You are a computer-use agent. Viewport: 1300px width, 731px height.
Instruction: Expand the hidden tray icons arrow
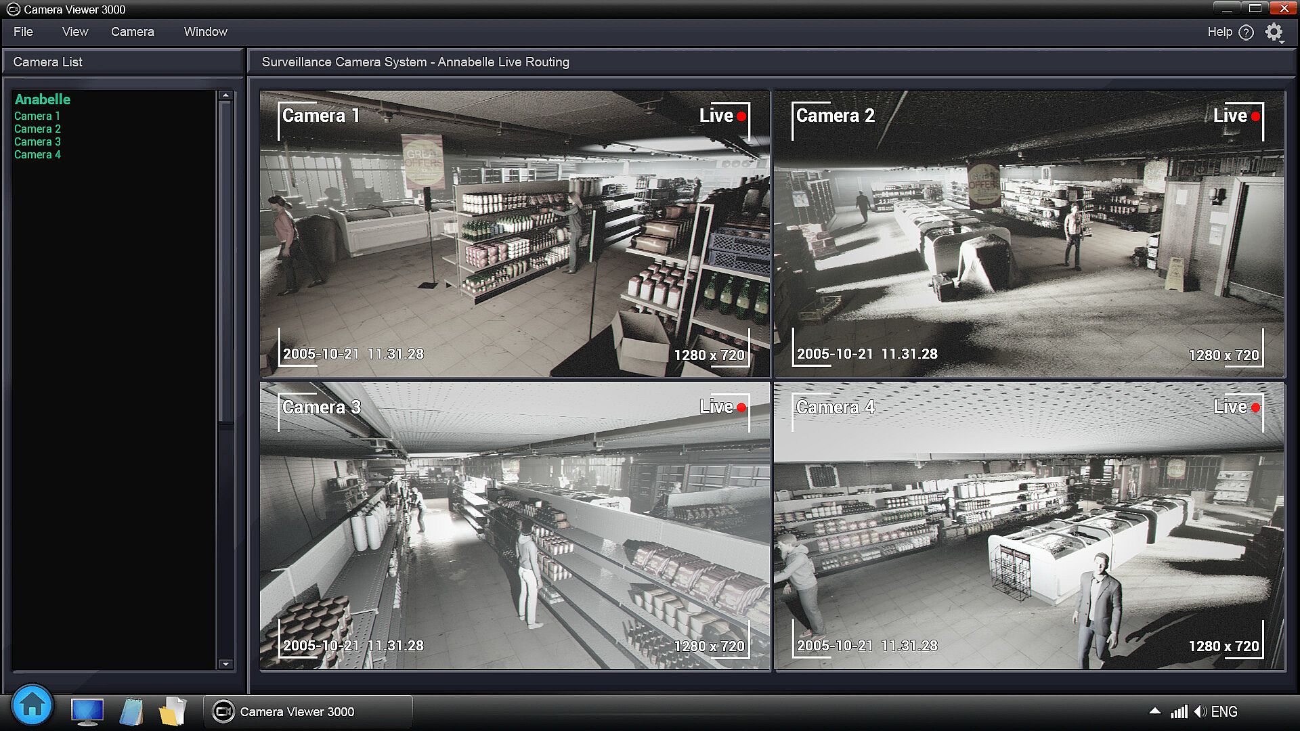click(1155, 711)
